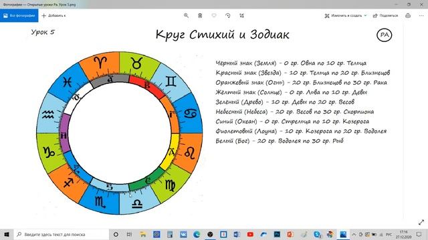
Task: Open File Explorer from the taskbar
Action: (x=142, y=234)
